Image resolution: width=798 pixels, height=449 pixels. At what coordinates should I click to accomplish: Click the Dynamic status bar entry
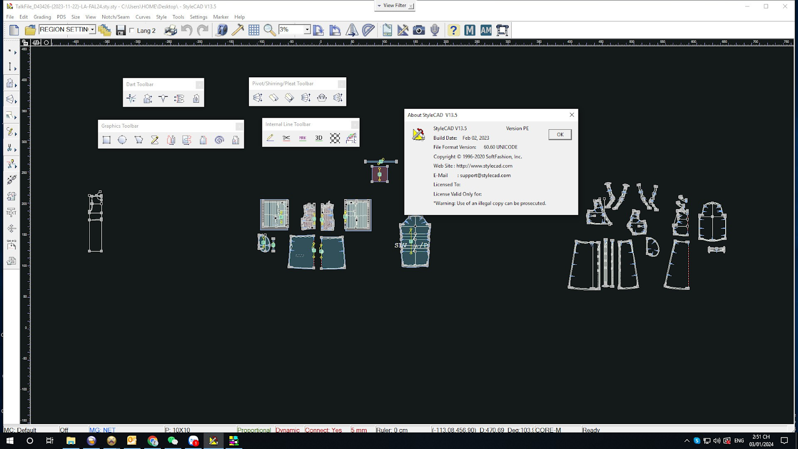(288, 430)
